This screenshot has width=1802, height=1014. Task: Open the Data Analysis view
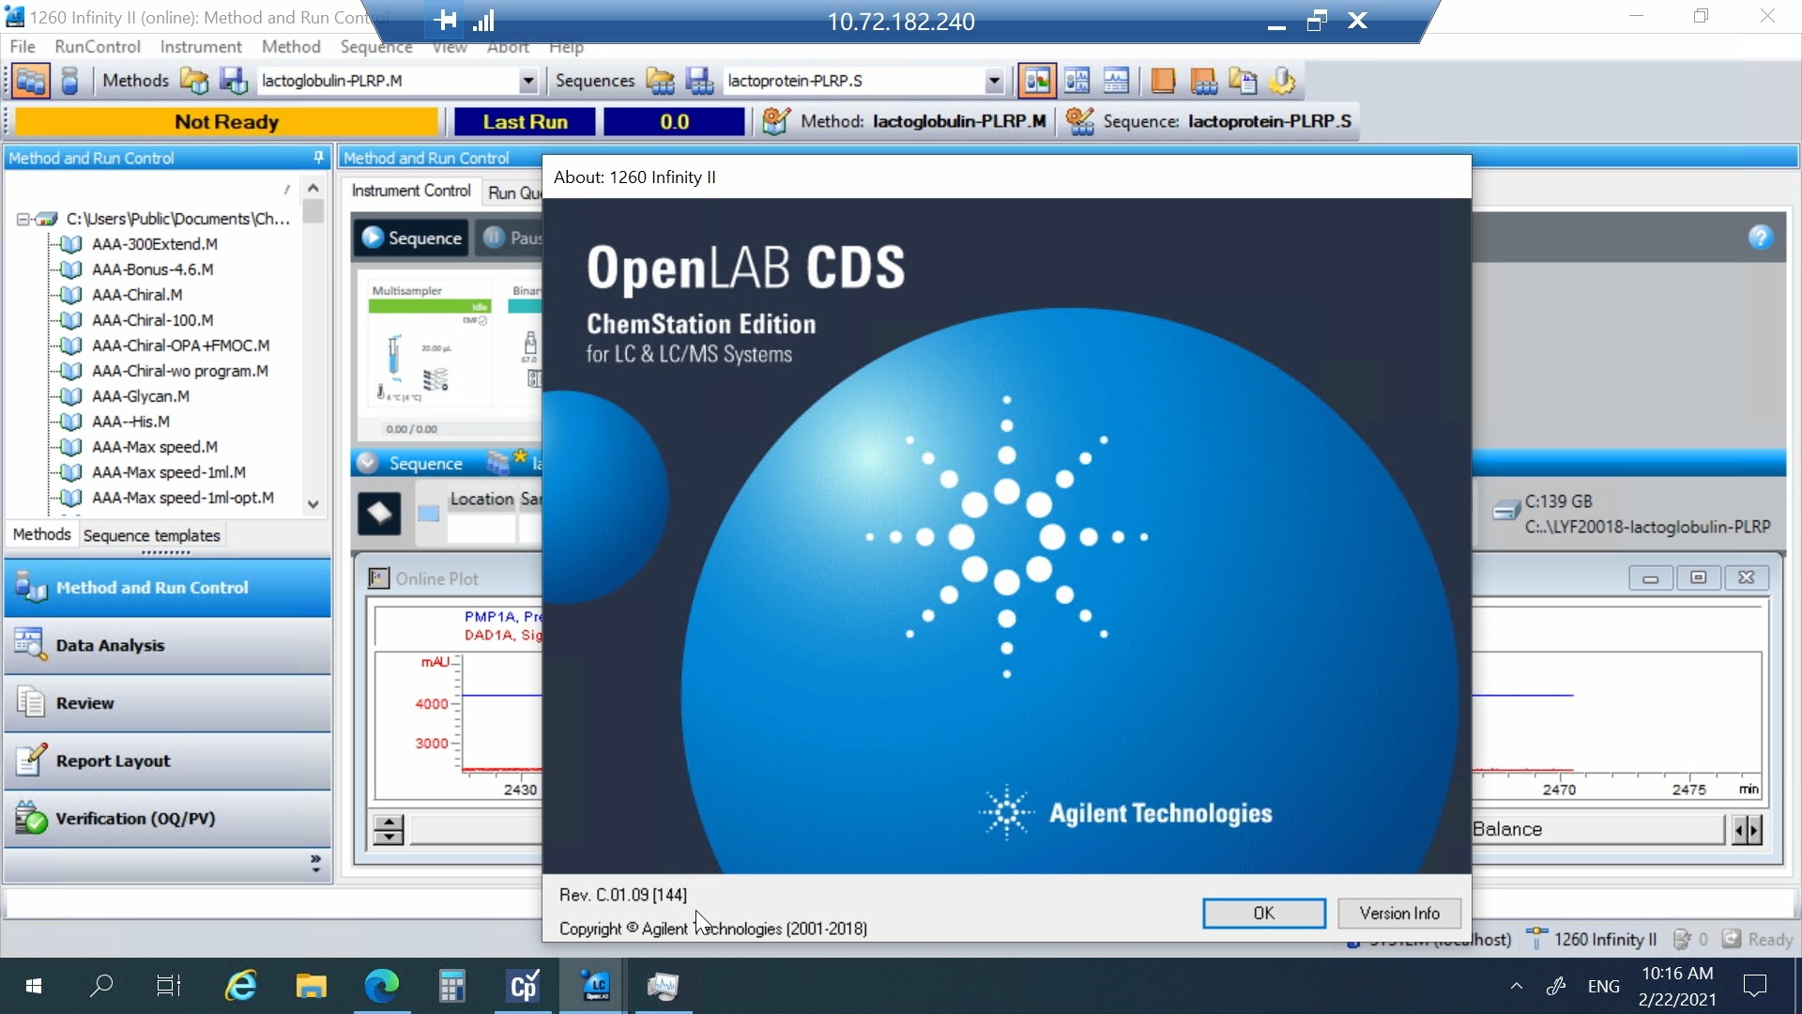tap(168, 646)
